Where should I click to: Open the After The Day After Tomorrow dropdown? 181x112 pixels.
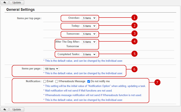[x=89, y=42]
